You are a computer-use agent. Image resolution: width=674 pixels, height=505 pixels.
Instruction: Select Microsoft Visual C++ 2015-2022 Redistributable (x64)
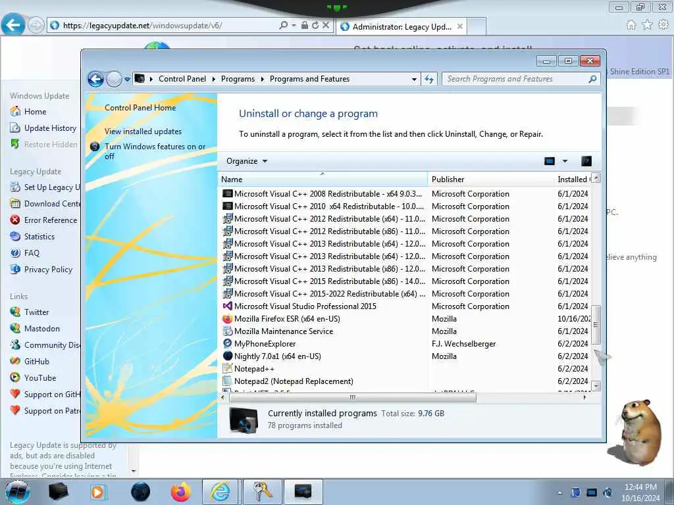(x=330, y=294)
